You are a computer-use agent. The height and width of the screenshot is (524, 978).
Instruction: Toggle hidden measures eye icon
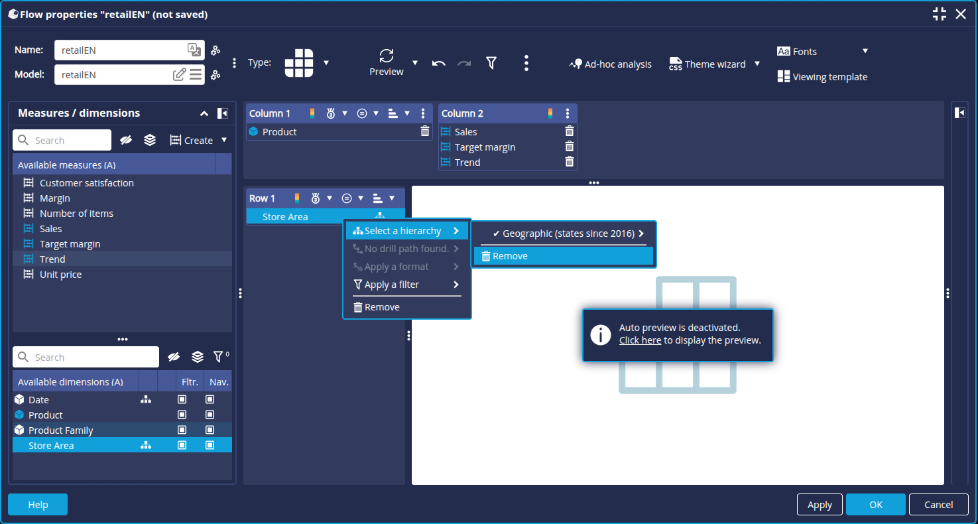pos(126,140)
